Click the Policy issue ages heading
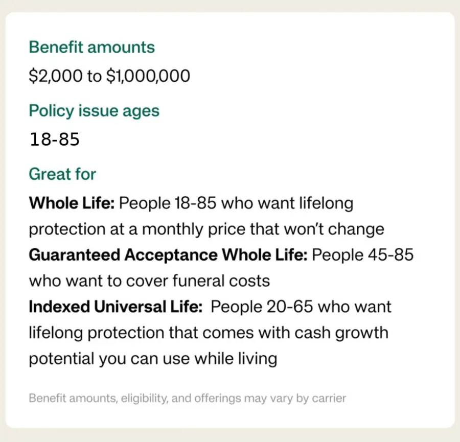The image size is (460, 442). 94,111
